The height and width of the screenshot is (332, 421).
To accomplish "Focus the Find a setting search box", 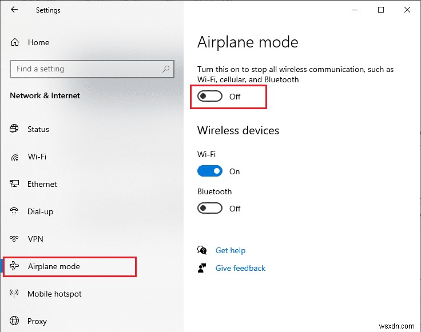I will pyautogui.click(x=86, y=69).
